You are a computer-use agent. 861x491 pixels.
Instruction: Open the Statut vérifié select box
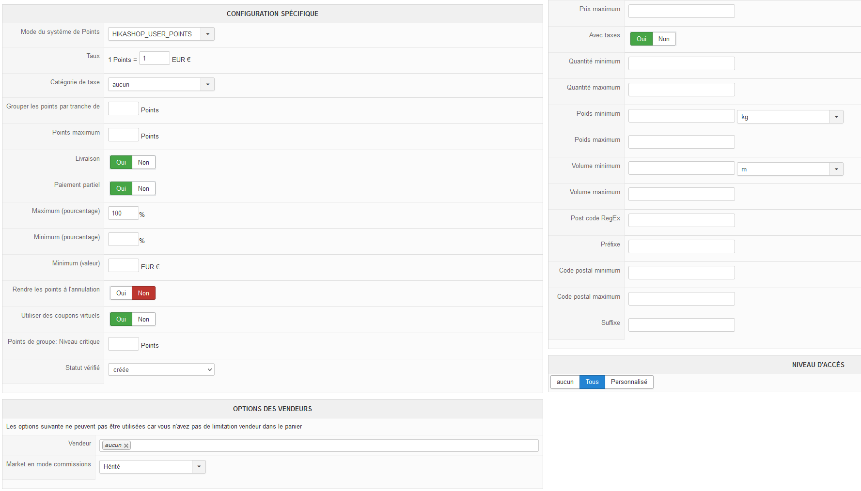(161, 369)
